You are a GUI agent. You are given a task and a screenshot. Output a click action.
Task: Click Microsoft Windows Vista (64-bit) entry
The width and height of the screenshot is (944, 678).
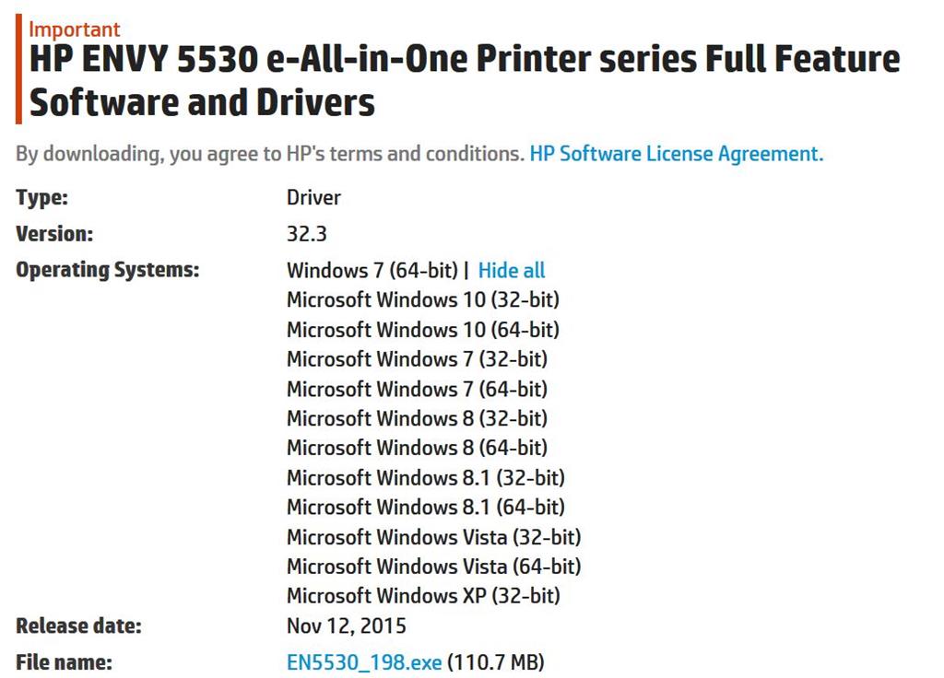coord(433,567)
